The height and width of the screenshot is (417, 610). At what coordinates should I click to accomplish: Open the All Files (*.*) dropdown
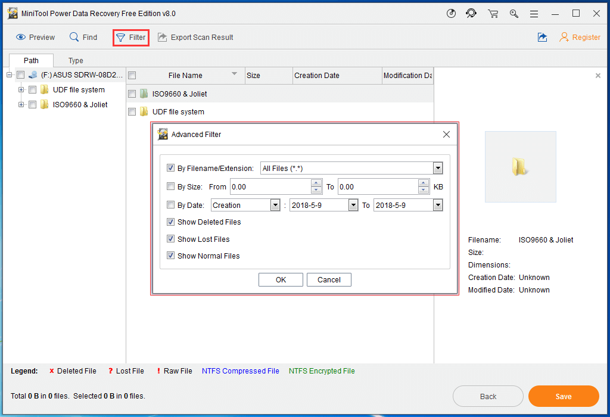click(438, 168)
